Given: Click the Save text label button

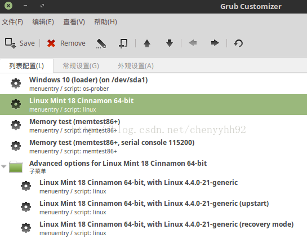Looking at the screenshot, I should [27, 43].
